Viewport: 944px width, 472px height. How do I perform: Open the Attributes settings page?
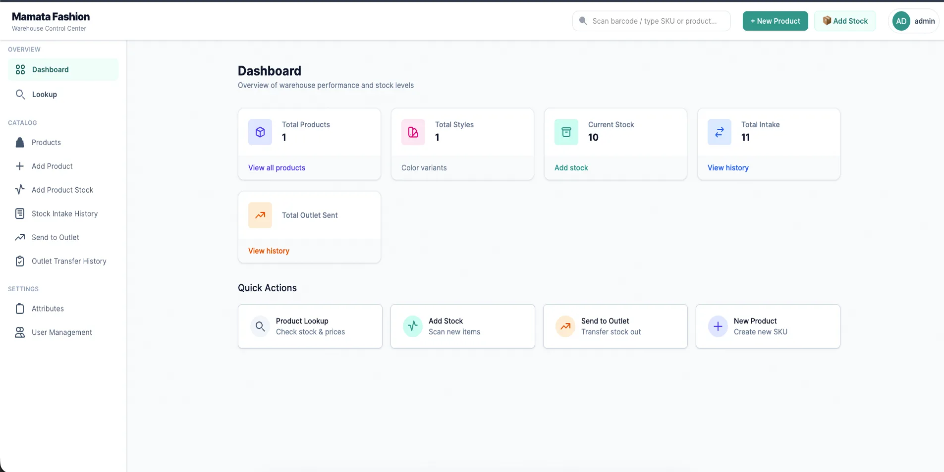tap(48, 309)
